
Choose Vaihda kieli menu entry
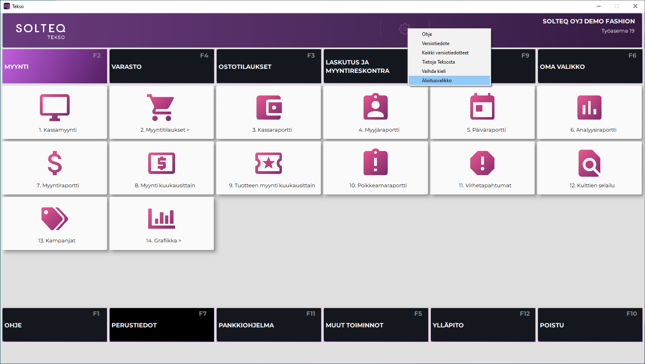pyautogui.click(x=434, y=71)
